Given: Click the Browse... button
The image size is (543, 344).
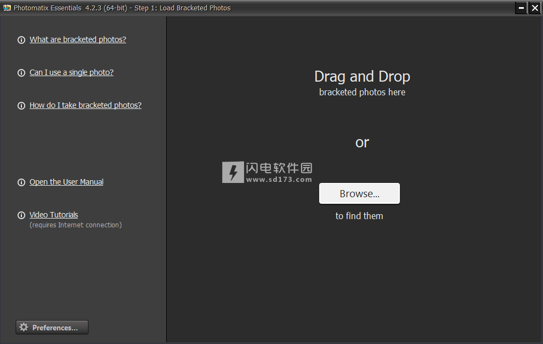Looking at the screenshot, I should coord(359,193).
